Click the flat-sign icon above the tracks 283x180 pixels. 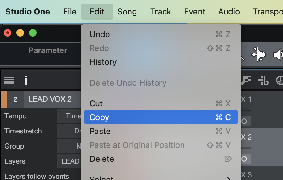pos(263,81)
